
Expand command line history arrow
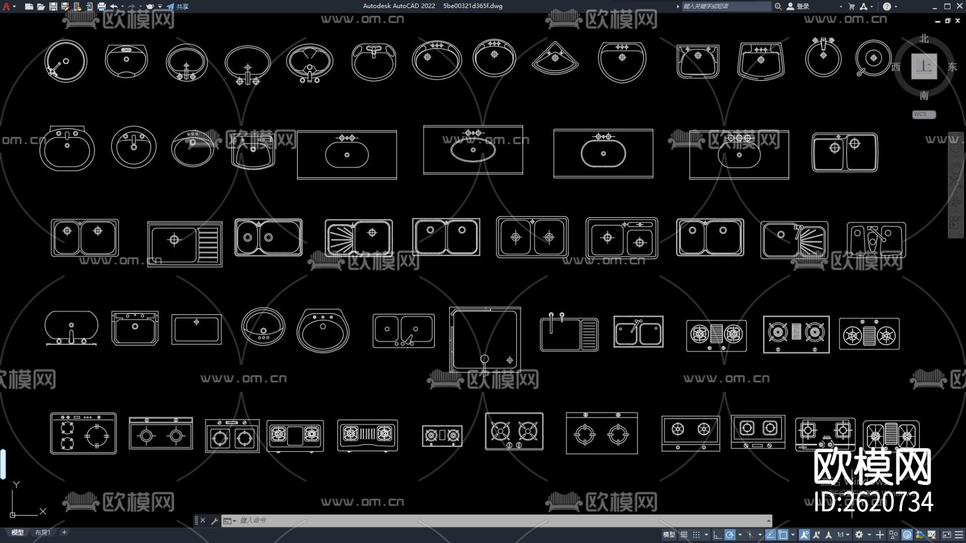tap(769, 520)
